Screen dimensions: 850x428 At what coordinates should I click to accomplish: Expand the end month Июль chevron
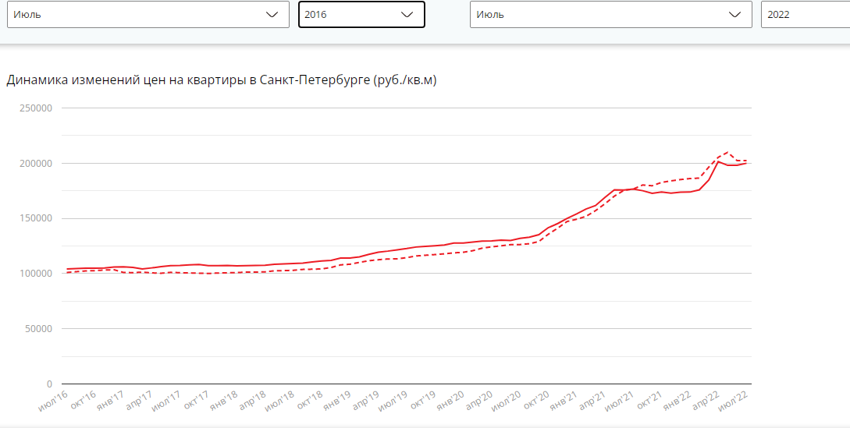tap(735, 15)
